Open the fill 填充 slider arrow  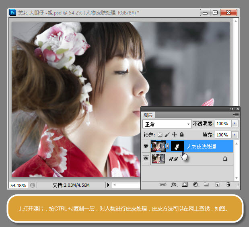[x=235, y=135]
